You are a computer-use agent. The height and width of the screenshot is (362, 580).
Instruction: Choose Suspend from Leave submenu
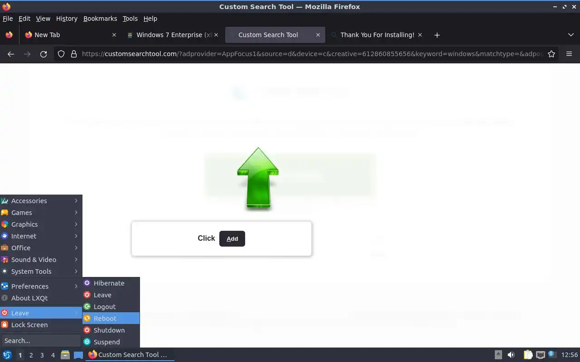click(x=111, y=342)
